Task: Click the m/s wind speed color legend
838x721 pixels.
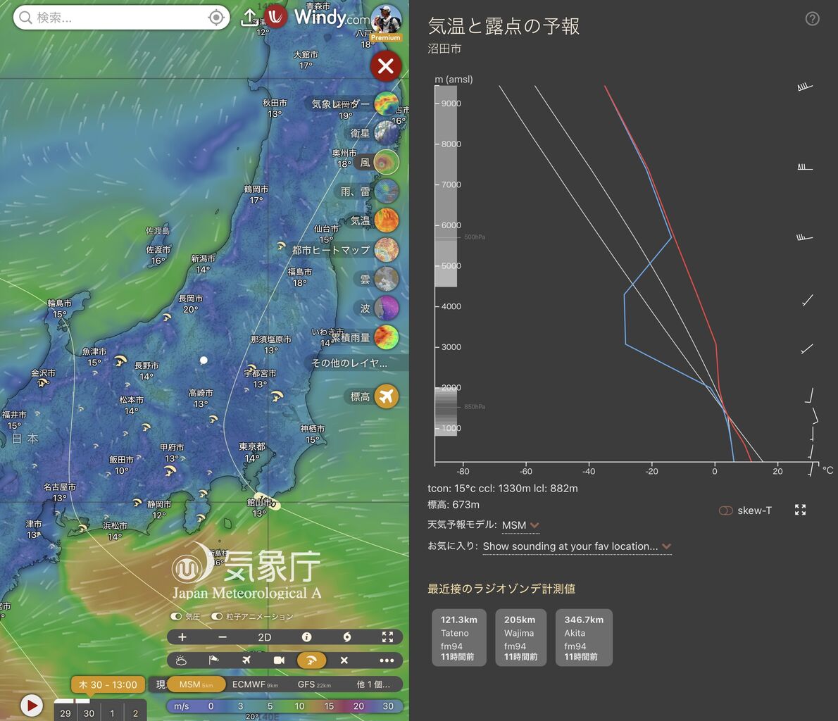Action: click(284, 706)
